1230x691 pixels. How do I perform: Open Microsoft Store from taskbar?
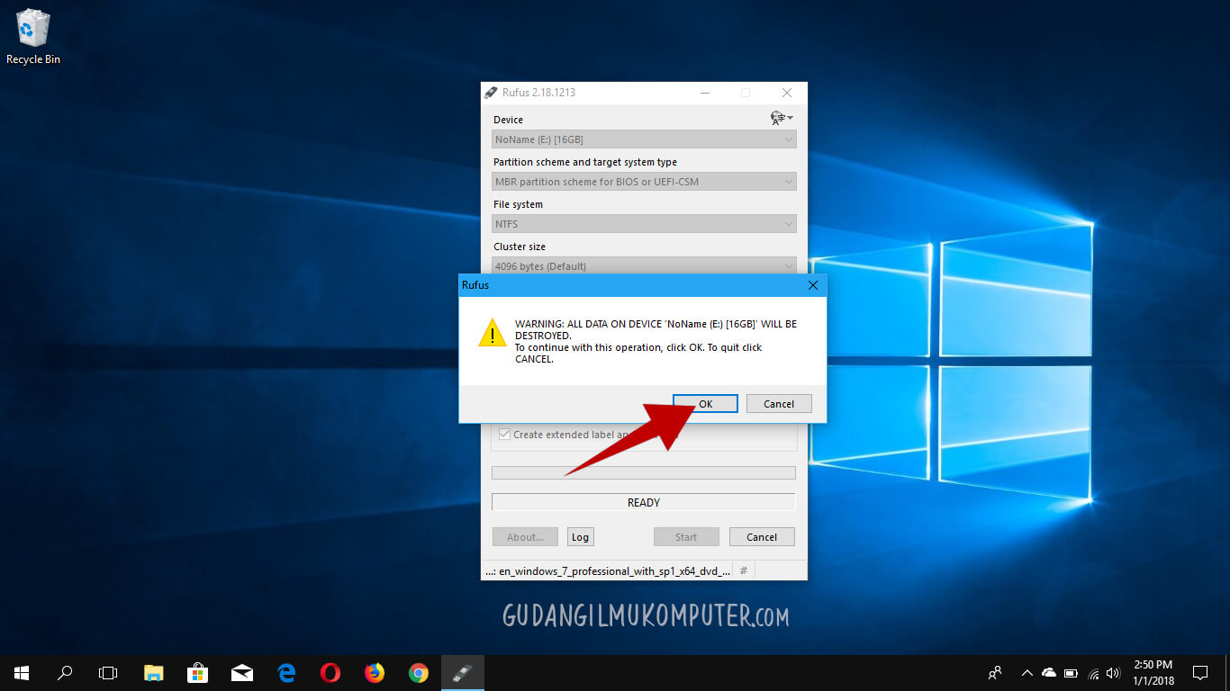(x=198, y=672)
